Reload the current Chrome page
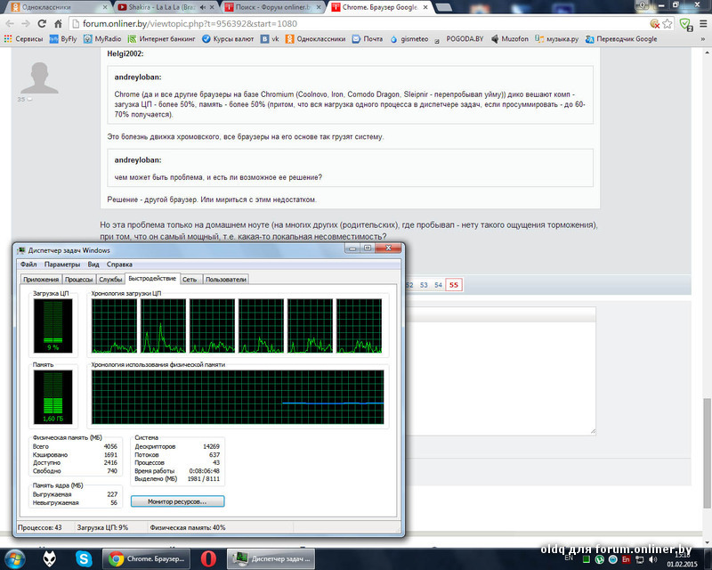The height and width of the screenshot is (570, 712). point(42,24)
